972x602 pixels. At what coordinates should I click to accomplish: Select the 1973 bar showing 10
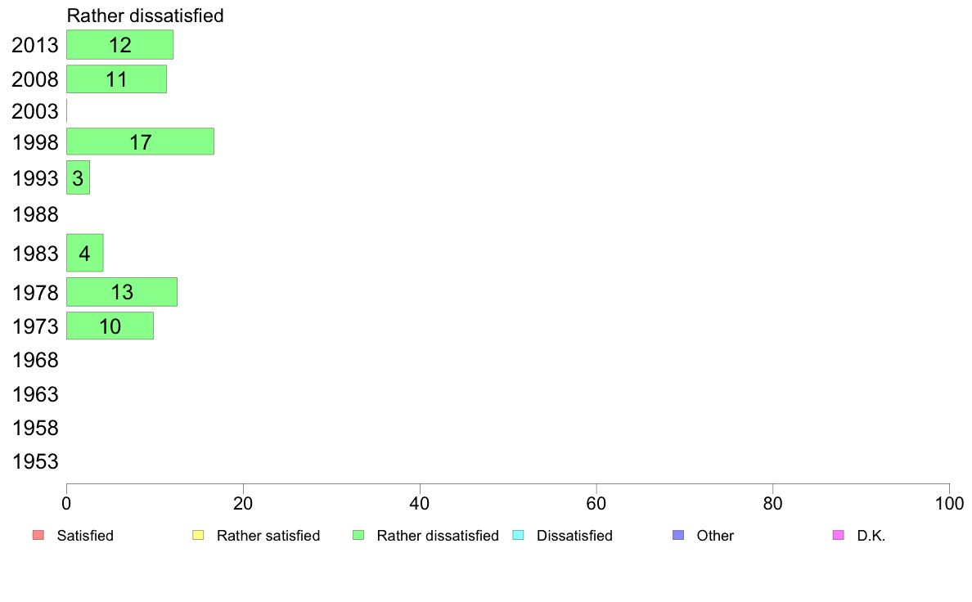110,326
